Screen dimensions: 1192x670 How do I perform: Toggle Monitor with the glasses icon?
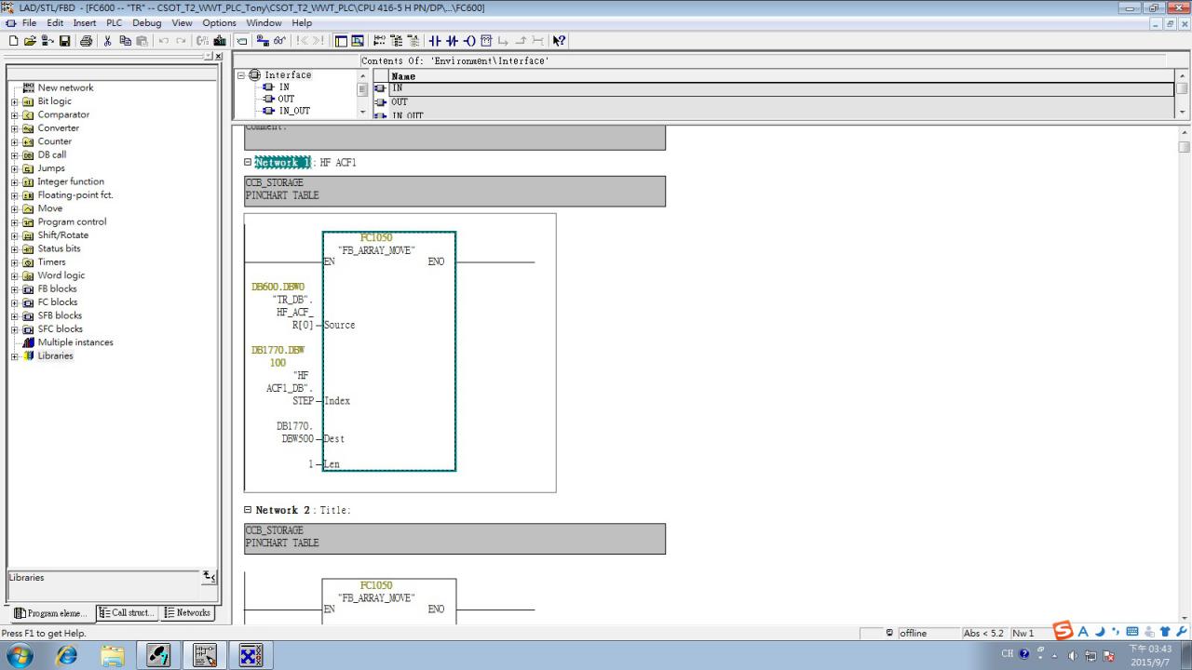pyautogui.click(x=279, y=41)
